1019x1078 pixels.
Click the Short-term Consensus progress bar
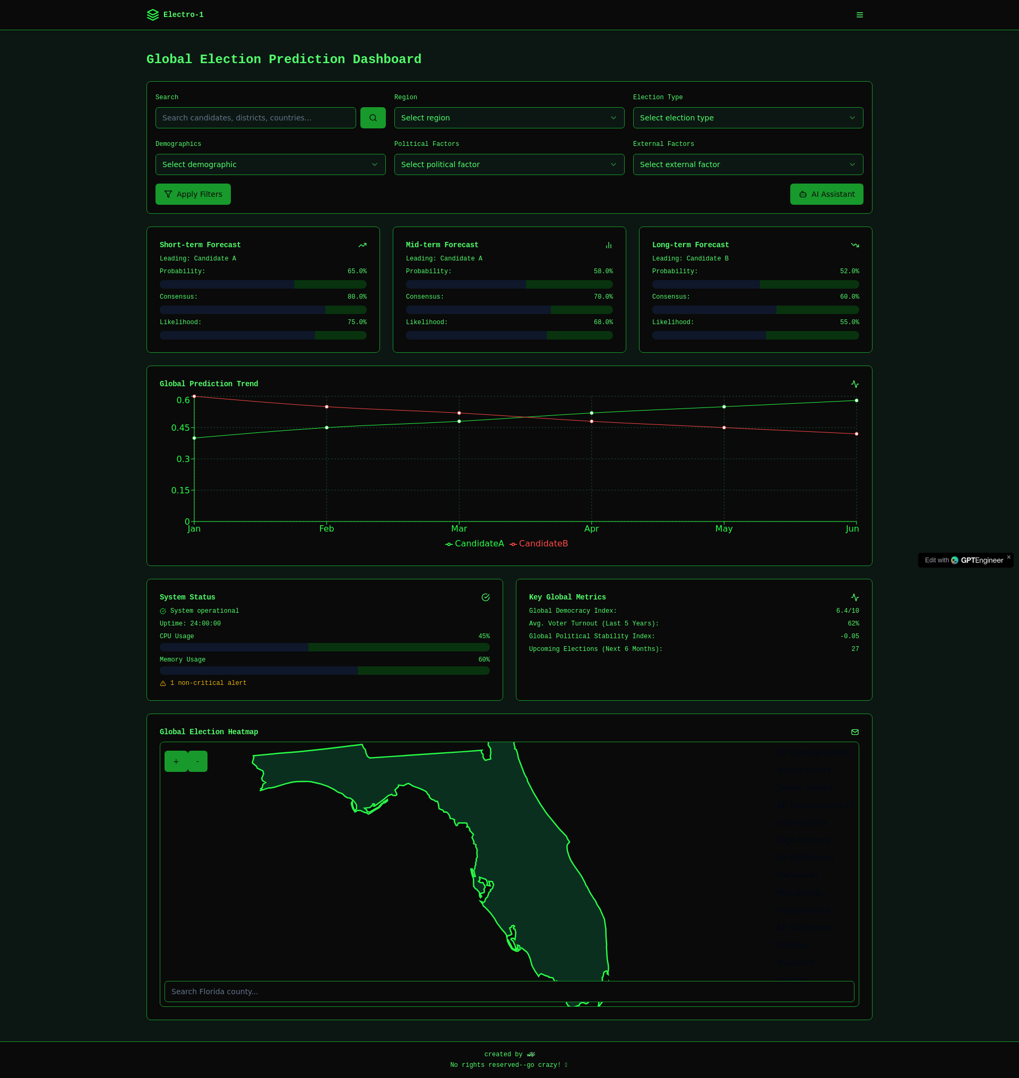tap(263, 310)
